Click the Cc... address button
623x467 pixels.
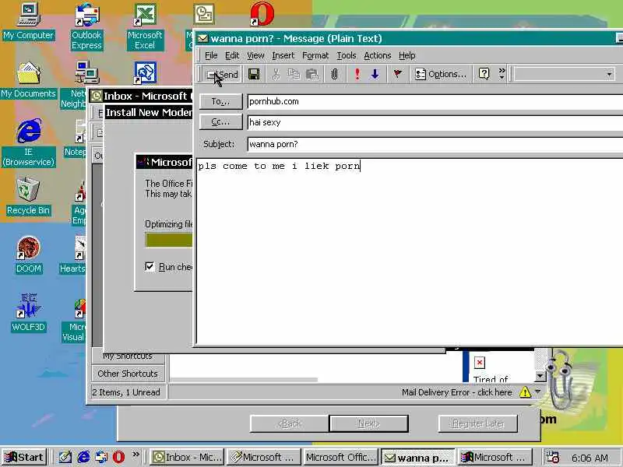(x=221, y=122)
